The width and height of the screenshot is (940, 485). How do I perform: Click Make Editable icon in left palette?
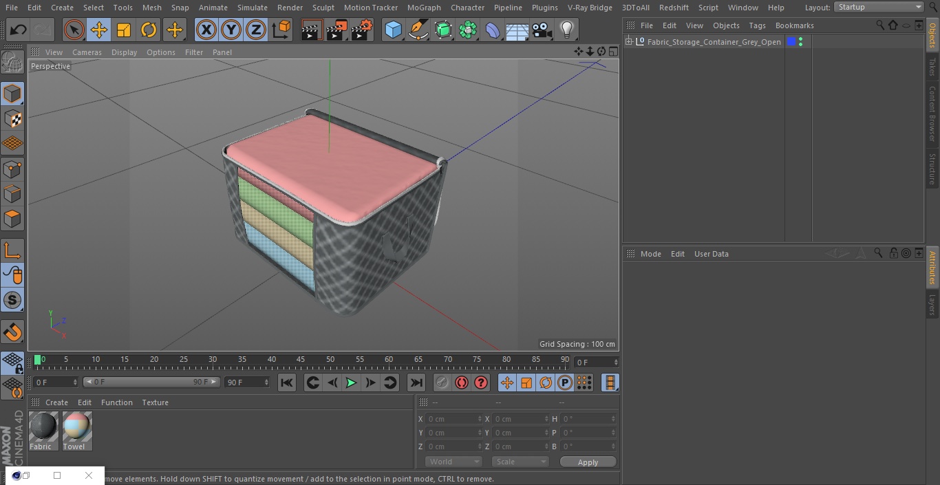[12, 62]
